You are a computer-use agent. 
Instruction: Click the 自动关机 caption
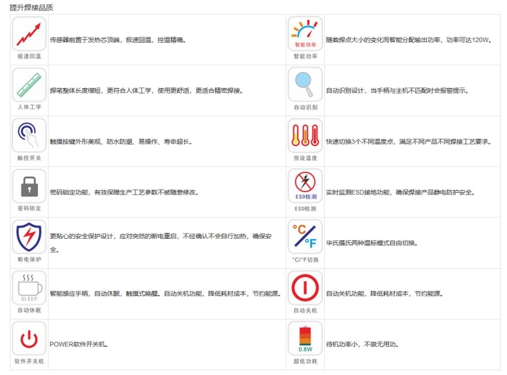pyautogui.click(x=306, y=310)
